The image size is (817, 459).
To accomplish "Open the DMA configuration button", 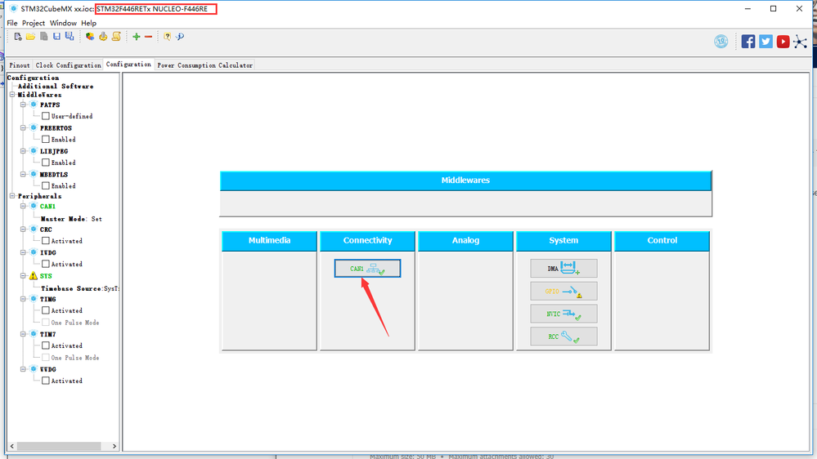I will point(563,269).
